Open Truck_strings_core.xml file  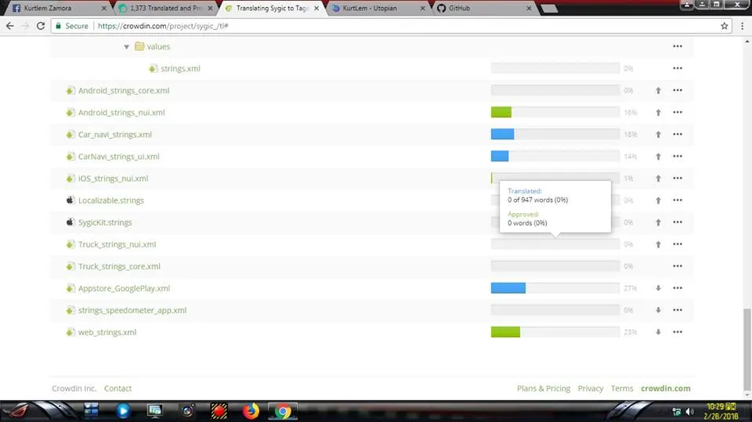click(x=119, y=267)
